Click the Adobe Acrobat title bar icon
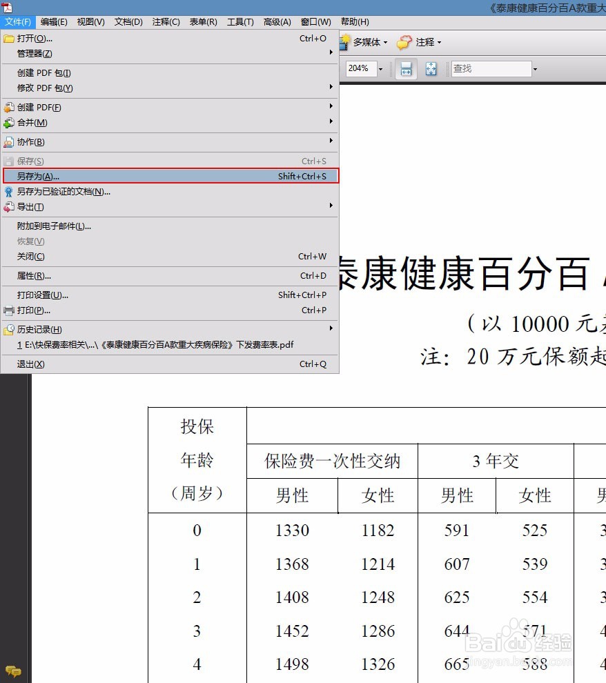This screenshot has height=683, width=606. (8, 8)
